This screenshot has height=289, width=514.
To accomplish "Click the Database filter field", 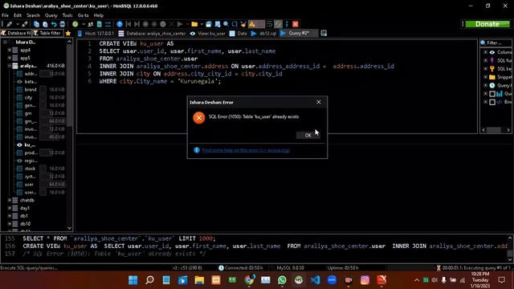I will click(x=16, y=33).
